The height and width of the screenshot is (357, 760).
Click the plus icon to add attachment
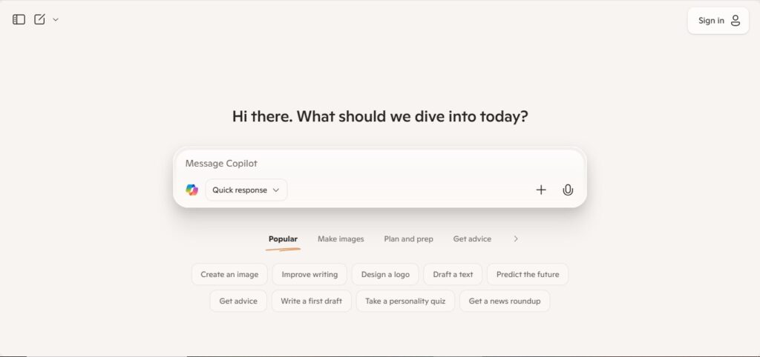[541, 190]
